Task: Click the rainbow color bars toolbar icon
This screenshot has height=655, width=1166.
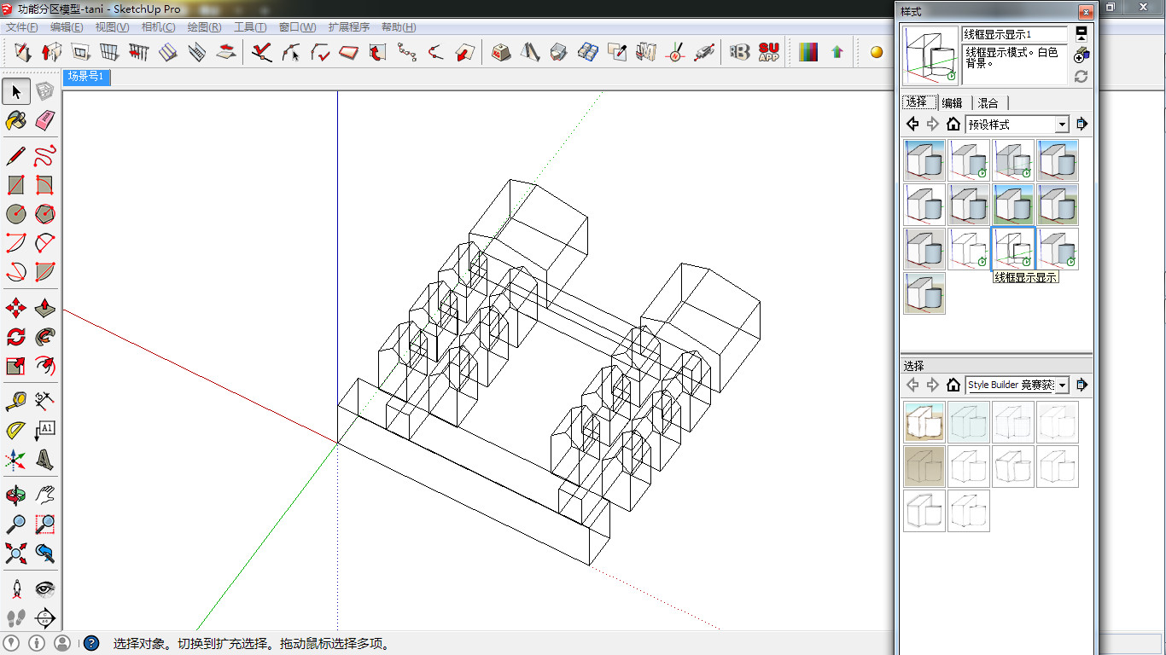Action: coord(807,53)
